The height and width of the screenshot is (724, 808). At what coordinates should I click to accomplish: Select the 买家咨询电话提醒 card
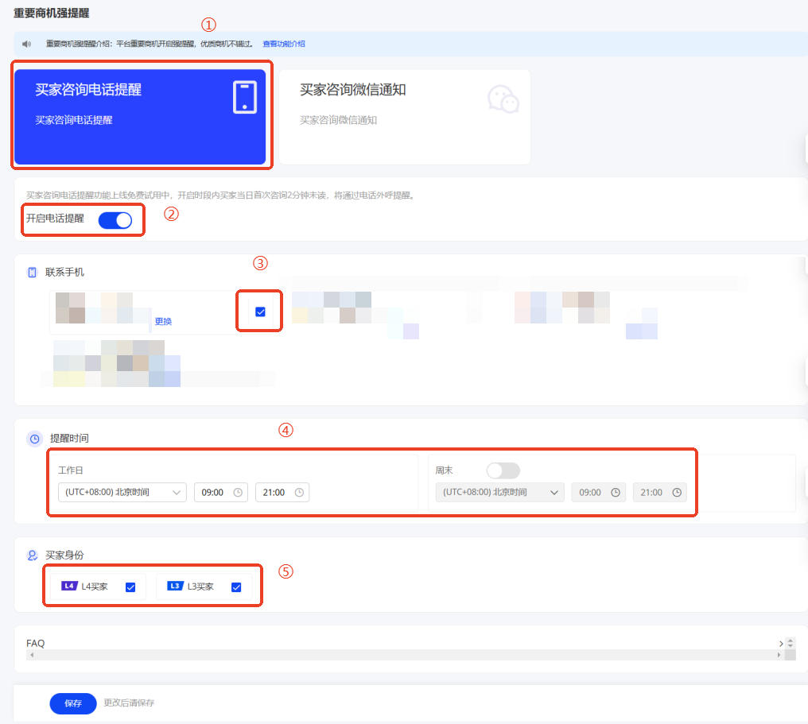coord(140,117)
